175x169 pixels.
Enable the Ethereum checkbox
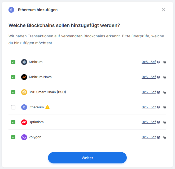pos(13,107)
